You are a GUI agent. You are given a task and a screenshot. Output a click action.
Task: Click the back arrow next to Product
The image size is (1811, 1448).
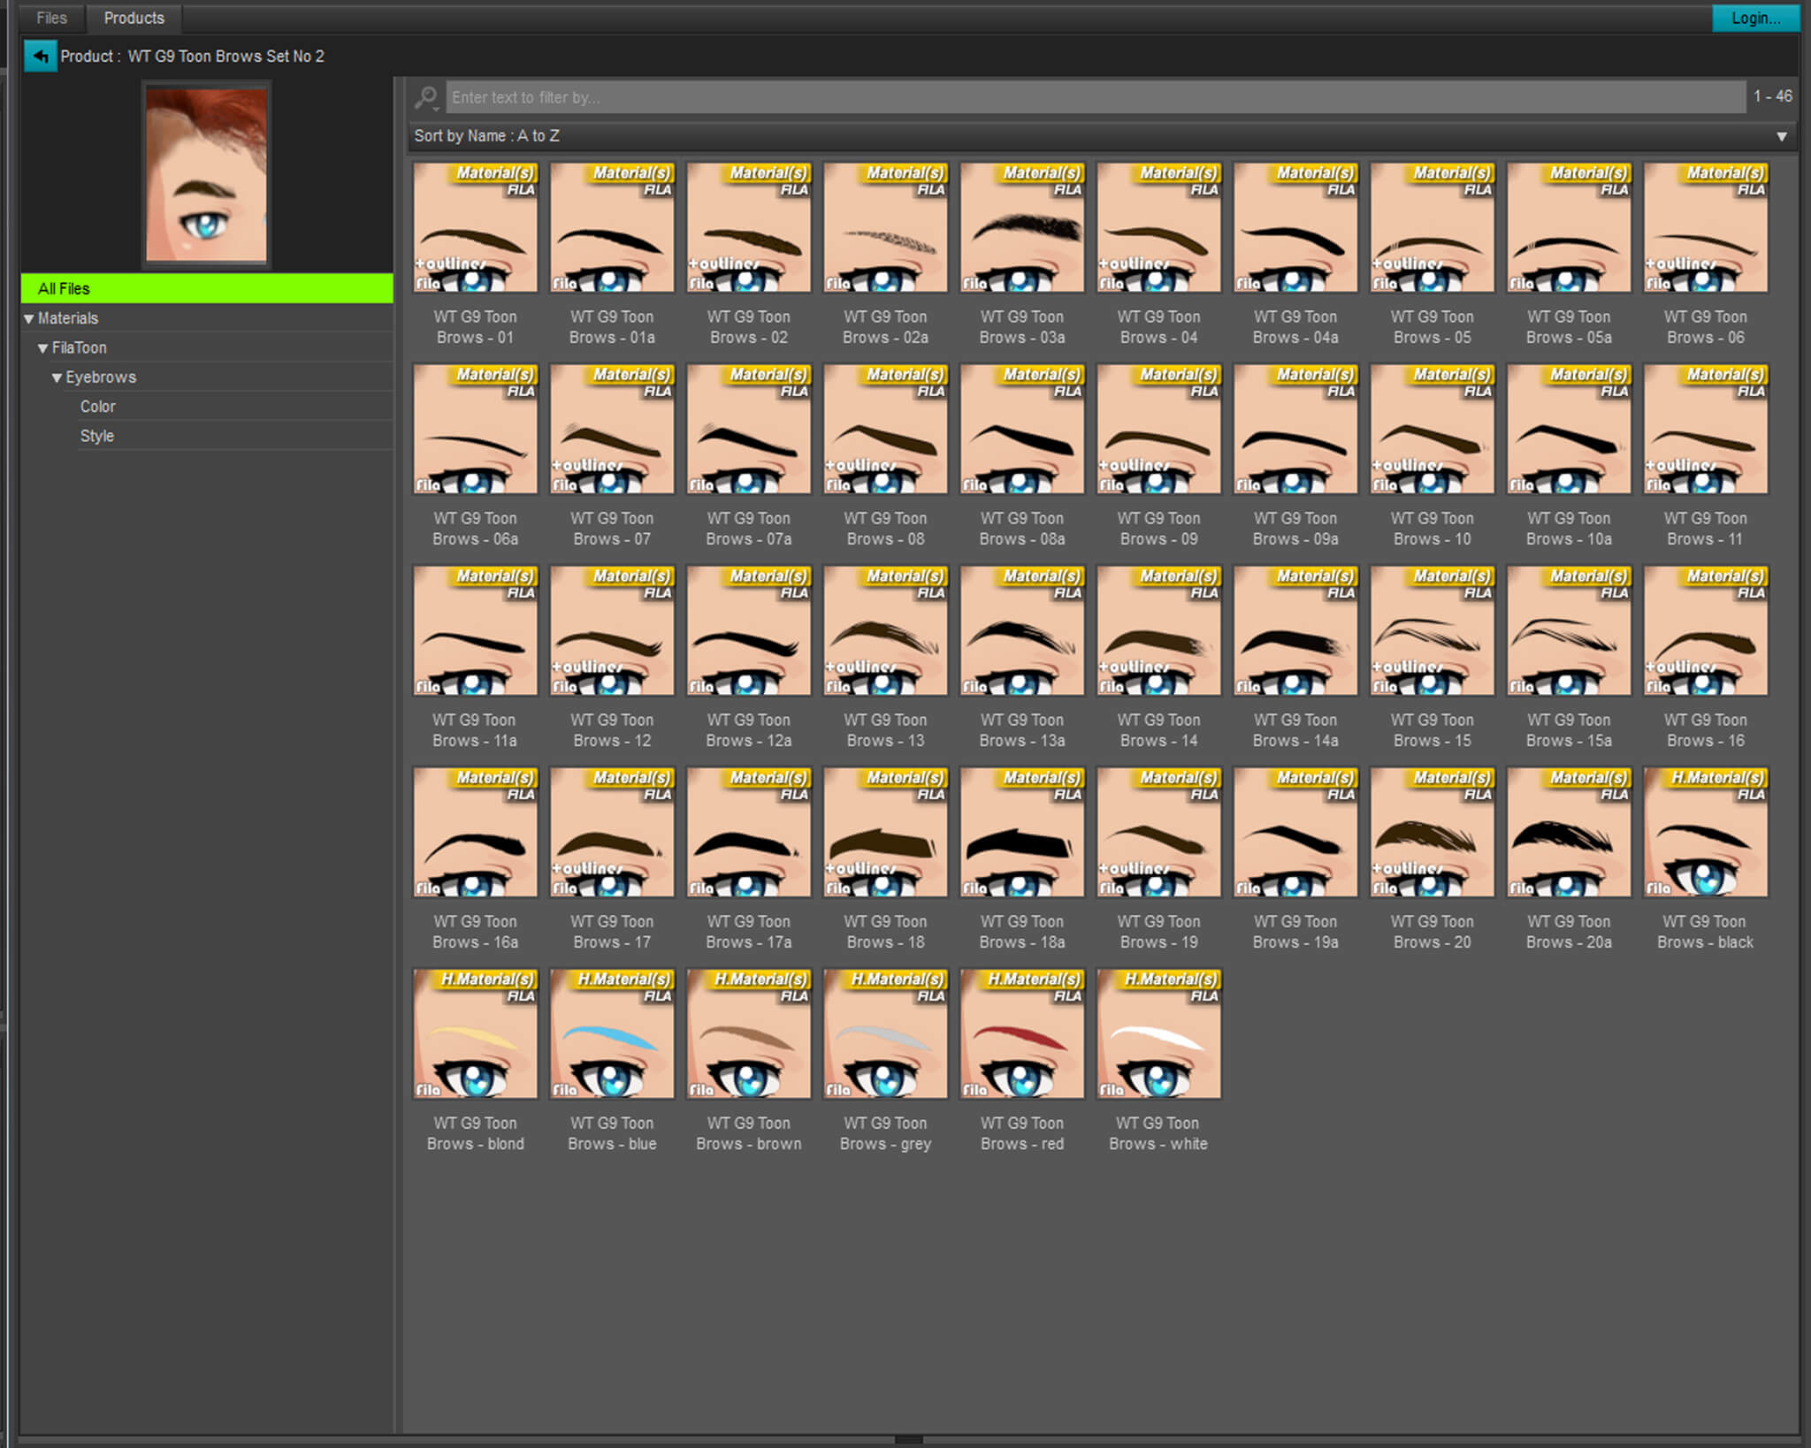(x=40, y=56)
